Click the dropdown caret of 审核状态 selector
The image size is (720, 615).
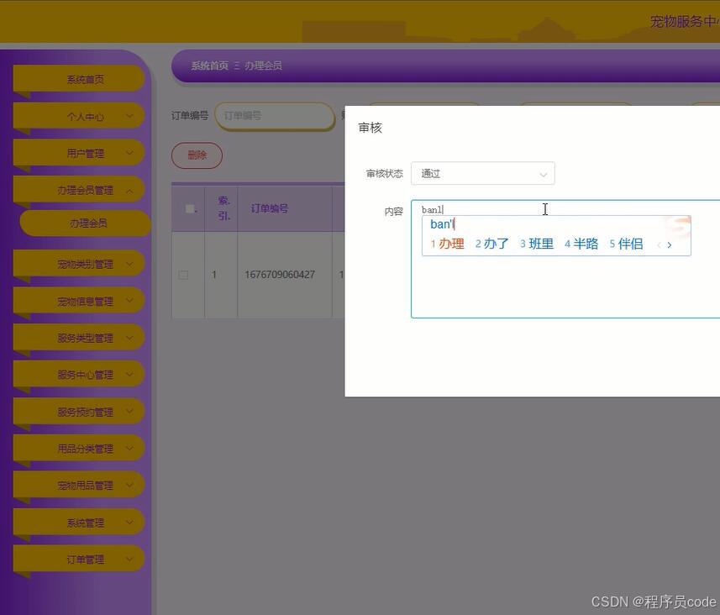click(544, 173)
